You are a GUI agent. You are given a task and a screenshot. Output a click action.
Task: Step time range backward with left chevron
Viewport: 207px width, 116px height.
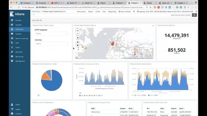134,12
